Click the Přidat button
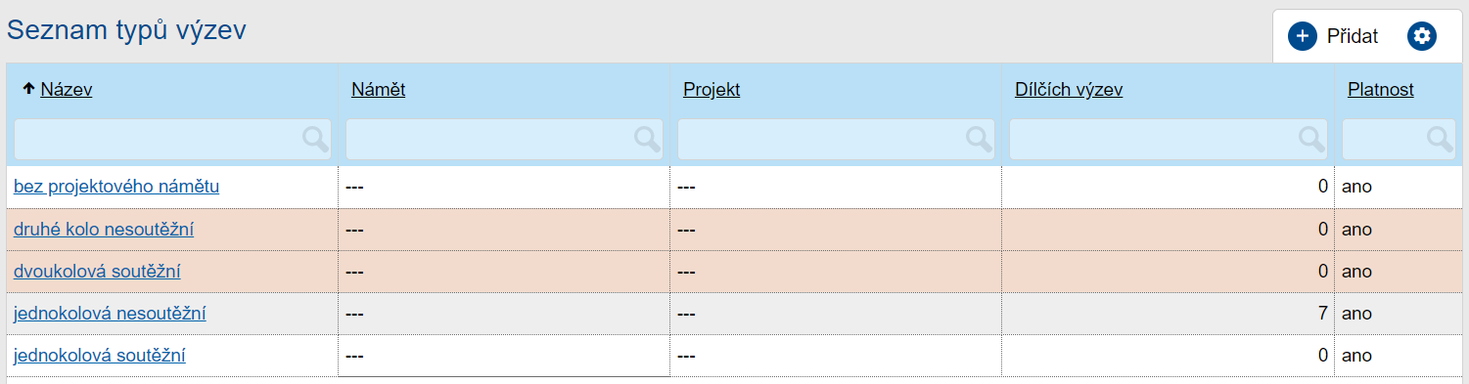The height and width of the screenshot is (384, 1469). (x=1333, y=36)
